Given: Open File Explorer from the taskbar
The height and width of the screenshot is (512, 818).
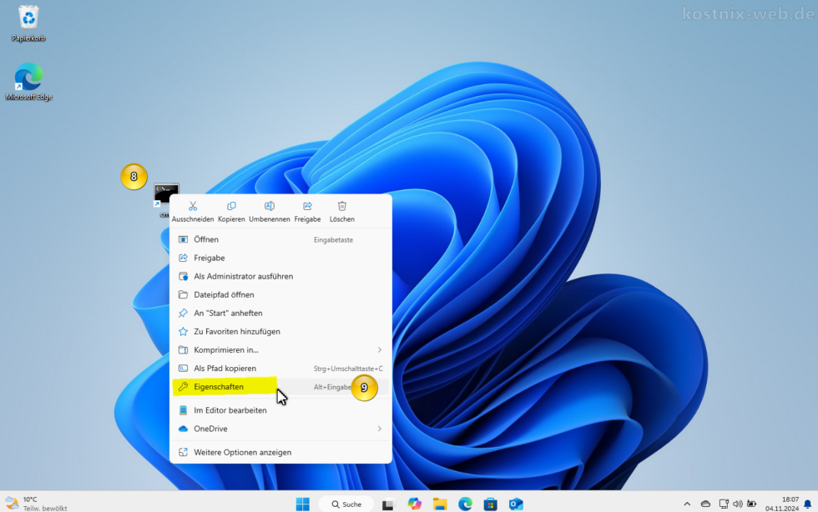Looking at the screenshot, I should click(440, 504).
